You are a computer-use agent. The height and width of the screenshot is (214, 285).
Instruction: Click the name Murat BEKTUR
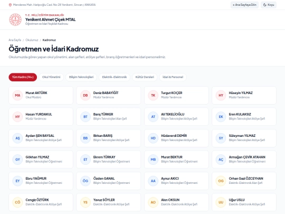(x=172, y=157)
